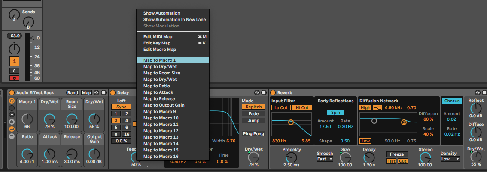Toggle the Audio Effect Rack activator
This screenshot has height=172, width=487.
click(12, 92)
